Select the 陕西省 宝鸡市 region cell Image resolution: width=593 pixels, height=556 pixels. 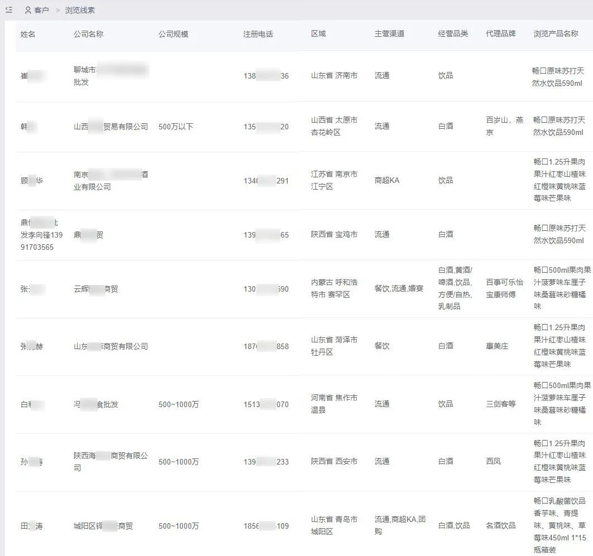pos(334,234)
